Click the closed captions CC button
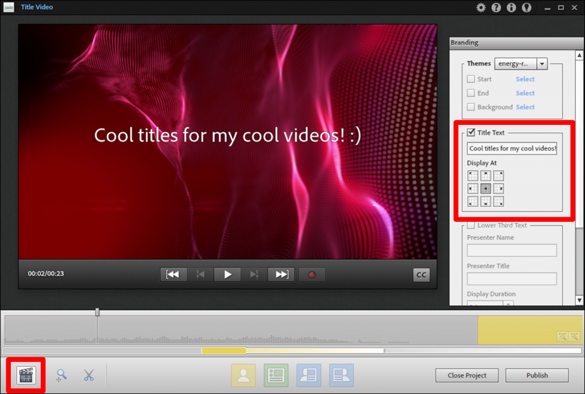The image size is (585, 394). [x=421, y=275]
